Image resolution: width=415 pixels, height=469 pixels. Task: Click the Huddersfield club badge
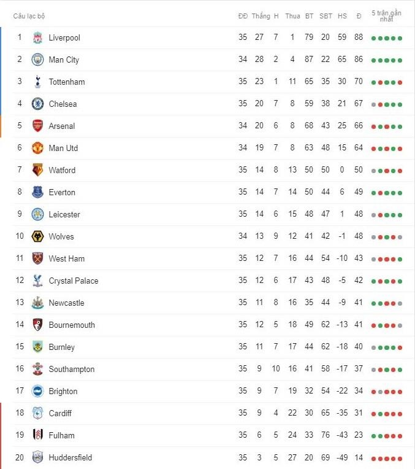pyautogui.click(x=38, y=457)
